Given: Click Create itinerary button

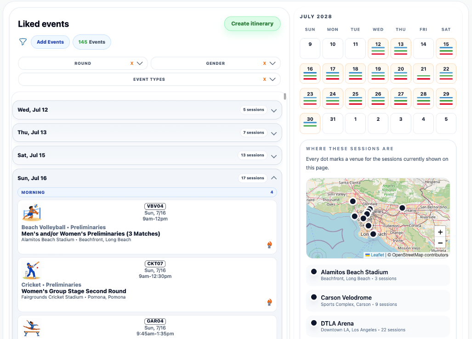Looking at the screenshot, I should (252, 23).
